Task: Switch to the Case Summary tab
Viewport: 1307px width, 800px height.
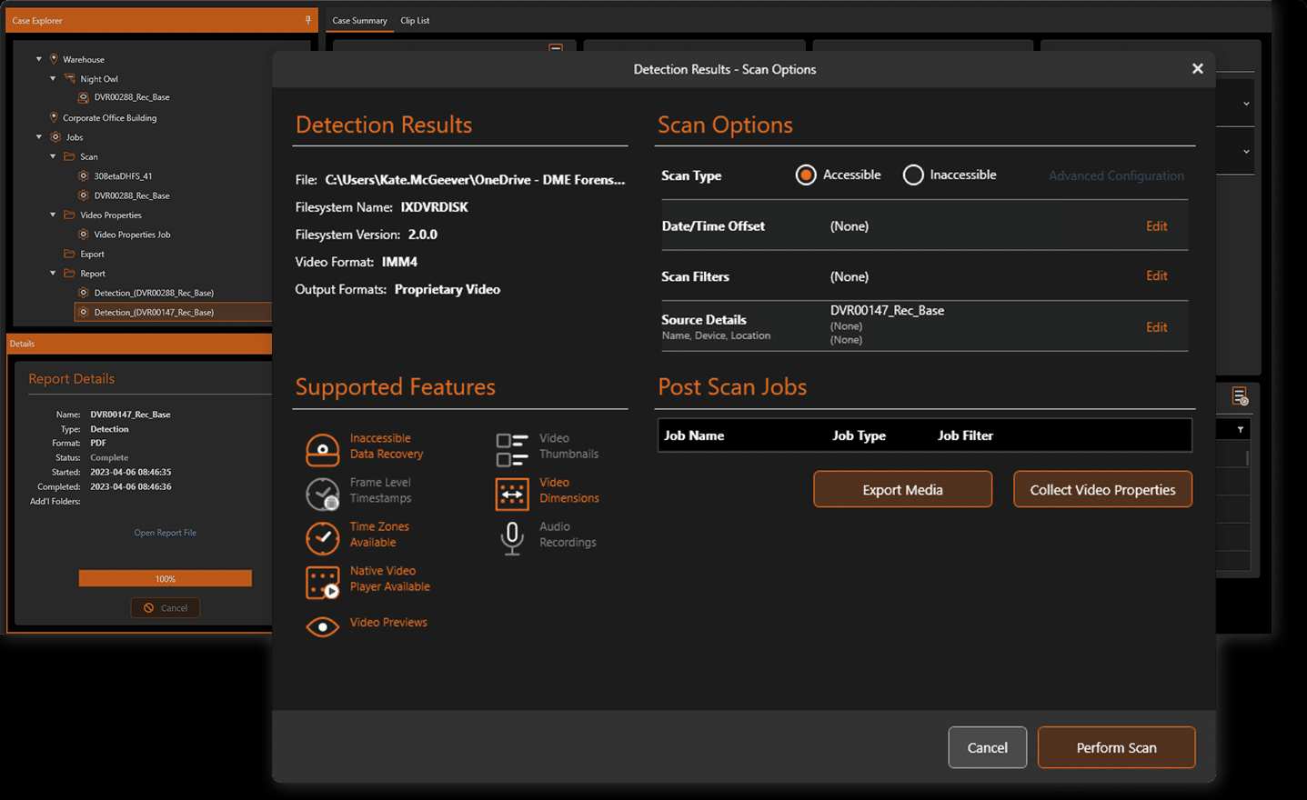Action: click(359, 20)
